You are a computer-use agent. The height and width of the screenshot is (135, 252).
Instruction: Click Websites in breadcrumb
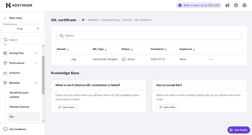coord(93,20)
